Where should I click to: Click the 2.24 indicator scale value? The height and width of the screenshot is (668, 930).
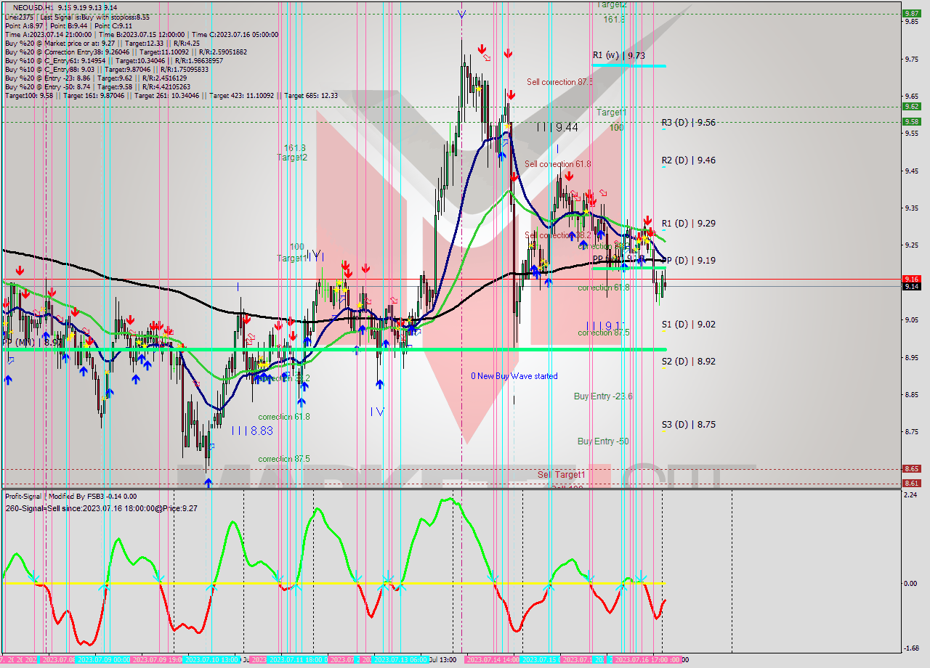pos(910,494)
